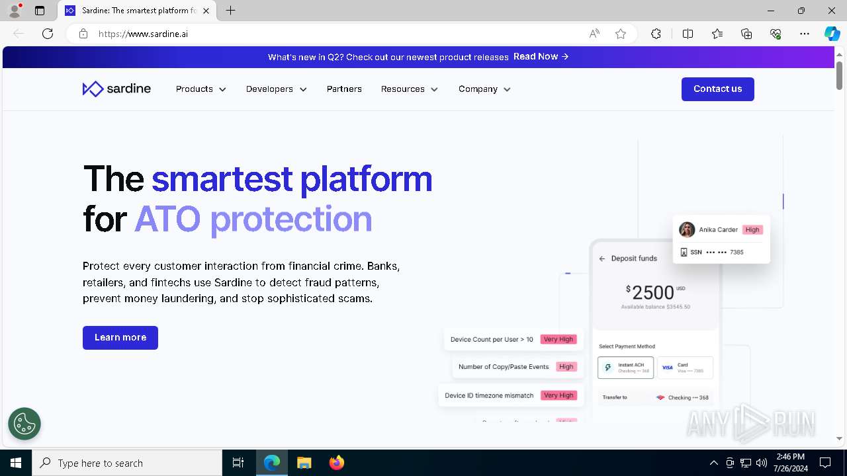
Task: Click the Sardine logo
Action: 116,89
